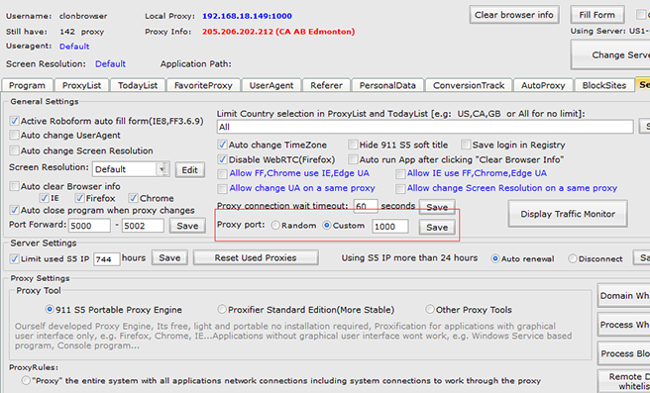
Task: Toggle Auto change TimeZone checkbox
Action: click(x=223, y=145)
